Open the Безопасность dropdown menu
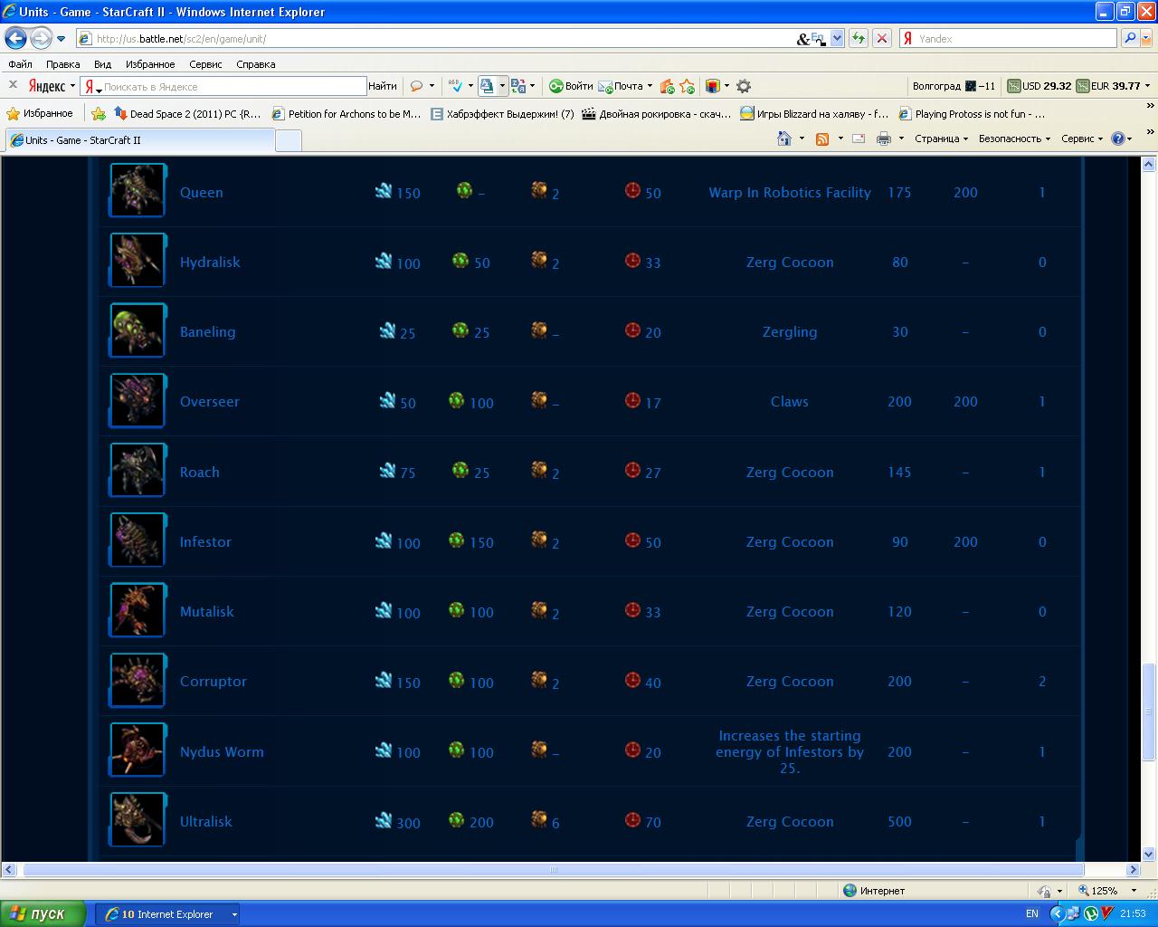This screenshot has height=927, width=1158. [x=1014, y=139]
